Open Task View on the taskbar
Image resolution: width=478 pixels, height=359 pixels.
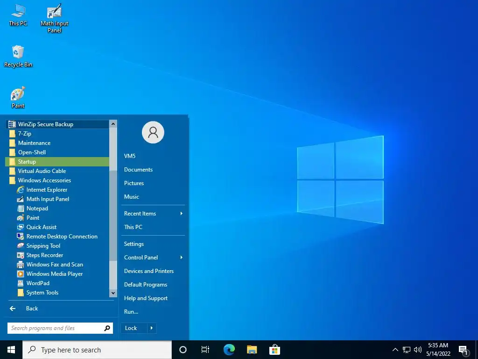point(205,350)
